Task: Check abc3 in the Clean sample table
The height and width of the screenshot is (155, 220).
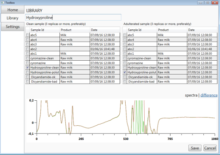Action: (x=27, y=44)
